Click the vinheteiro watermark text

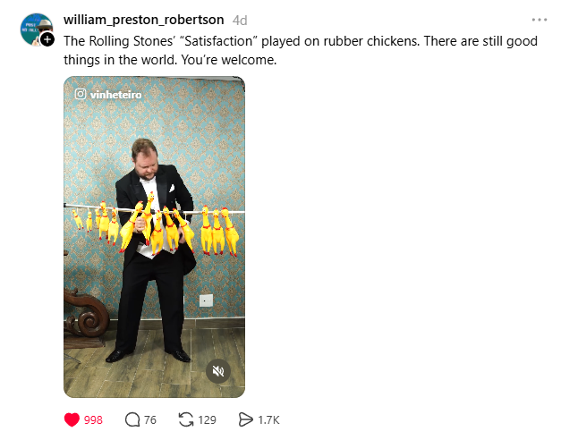pyautogui.click(x=115, y=95)
